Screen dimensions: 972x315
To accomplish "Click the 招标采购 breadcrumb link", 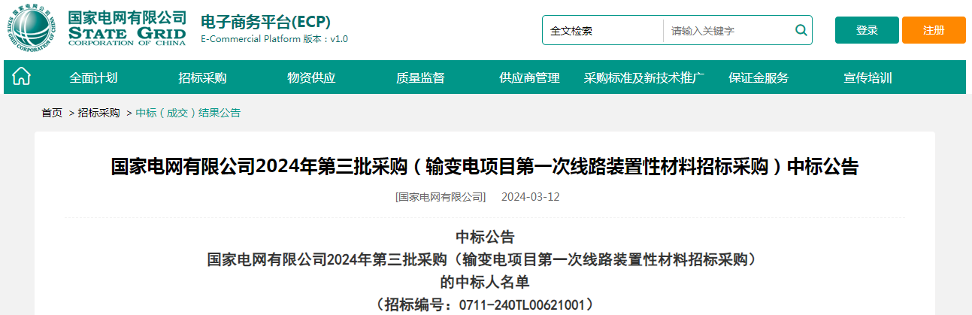I will pyautogui.click(x=98, y=113).
